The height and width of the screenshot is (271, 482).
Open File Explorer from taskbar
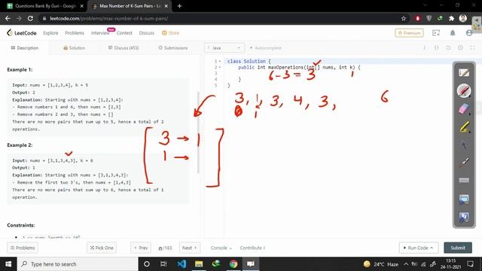[x=199, y=264]
